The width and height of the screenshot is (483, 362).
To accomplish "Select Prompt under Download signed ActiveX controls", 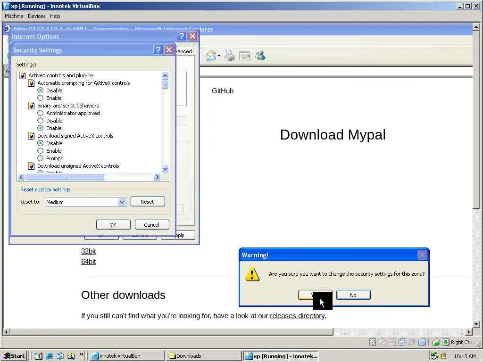I will coord(41,158).
